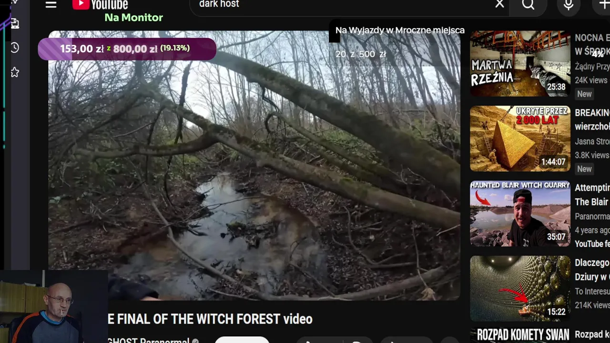Click the white Subscribe button below the title

click(x=242, y=340)
